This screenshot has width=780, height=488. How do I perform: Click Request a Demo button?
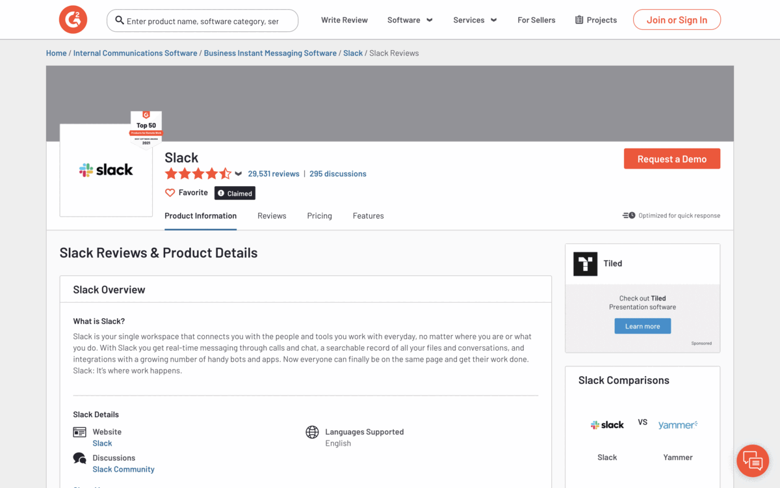[x=672, y=159]
